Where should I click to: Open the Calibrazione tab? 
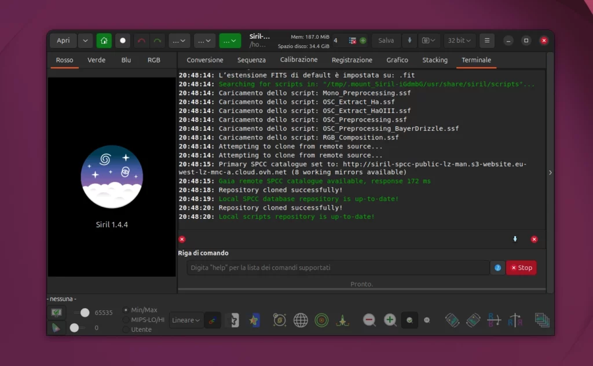[299, 60]
